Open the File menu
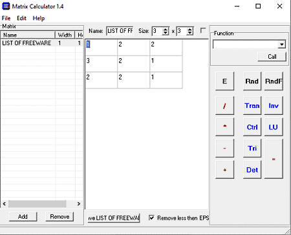This screenshot has width=291, height=235. point(6,18)
